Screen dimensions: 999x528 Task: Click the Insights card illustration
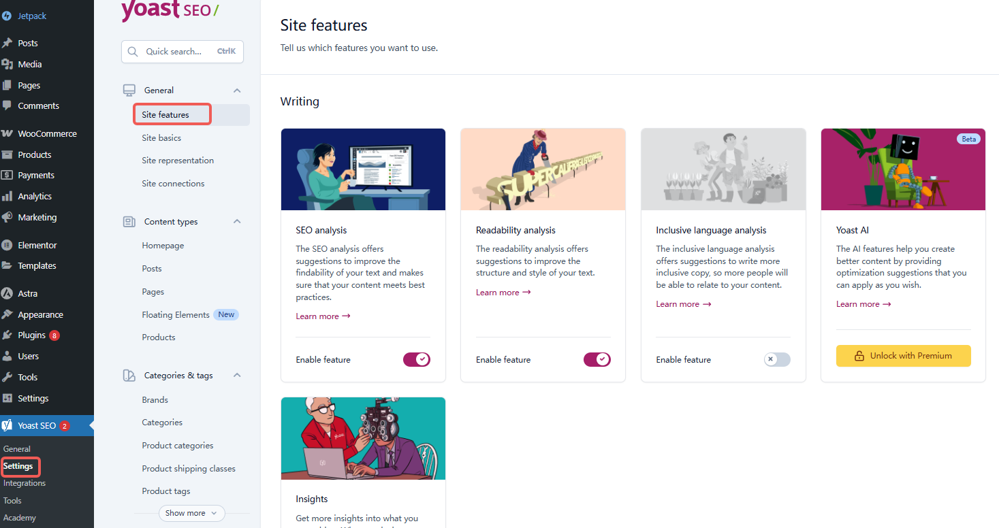(x=363, y=439)
